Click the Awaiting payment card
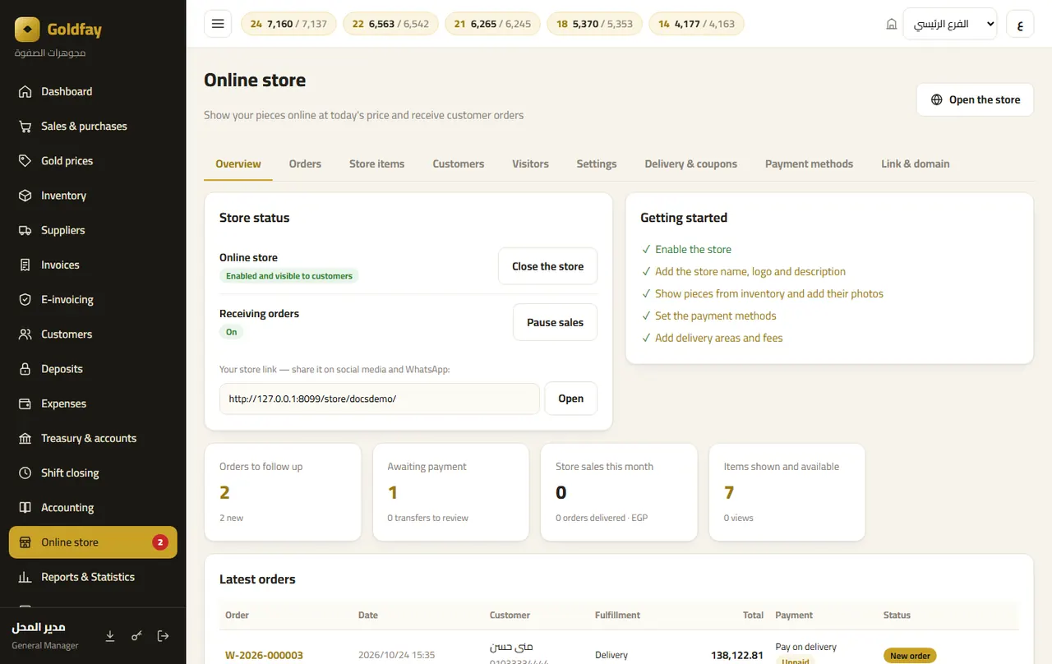Screen dimensions: 1052x664 (450, 492)
